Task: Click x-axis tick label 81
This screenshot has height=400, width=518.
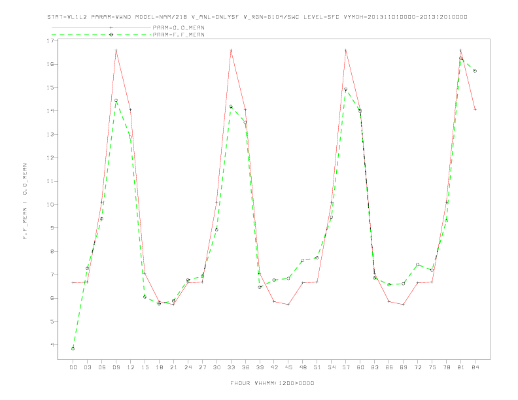Action: [x=461, y=367]
